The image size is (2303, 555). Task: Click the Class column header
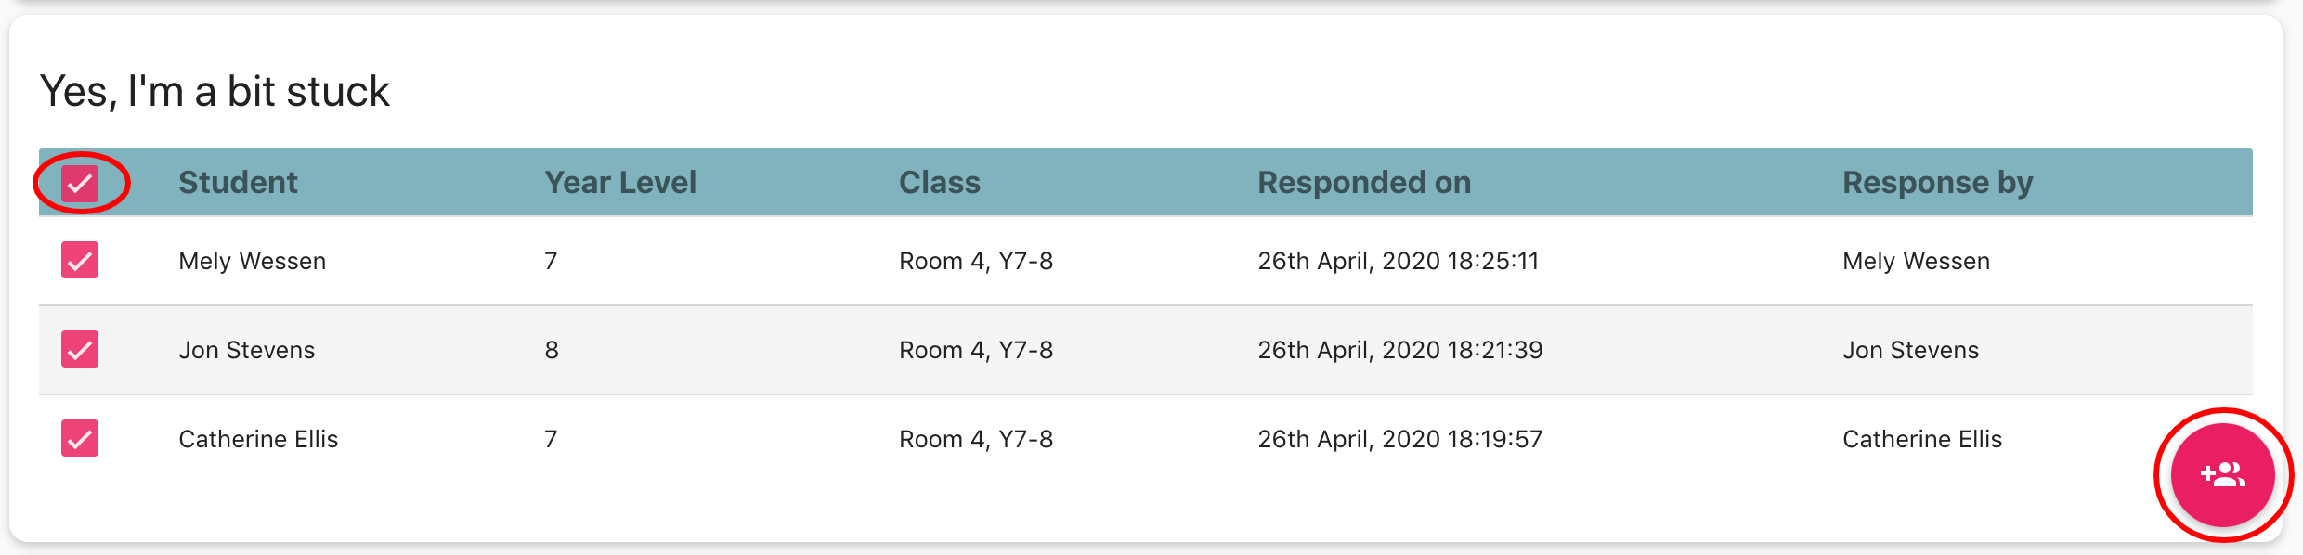click(939, 183)
